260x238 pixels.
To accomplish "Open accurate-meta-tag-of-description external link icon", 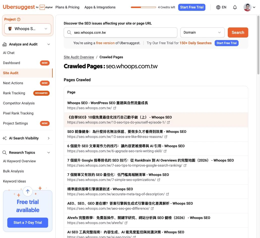I will point(168,194).
